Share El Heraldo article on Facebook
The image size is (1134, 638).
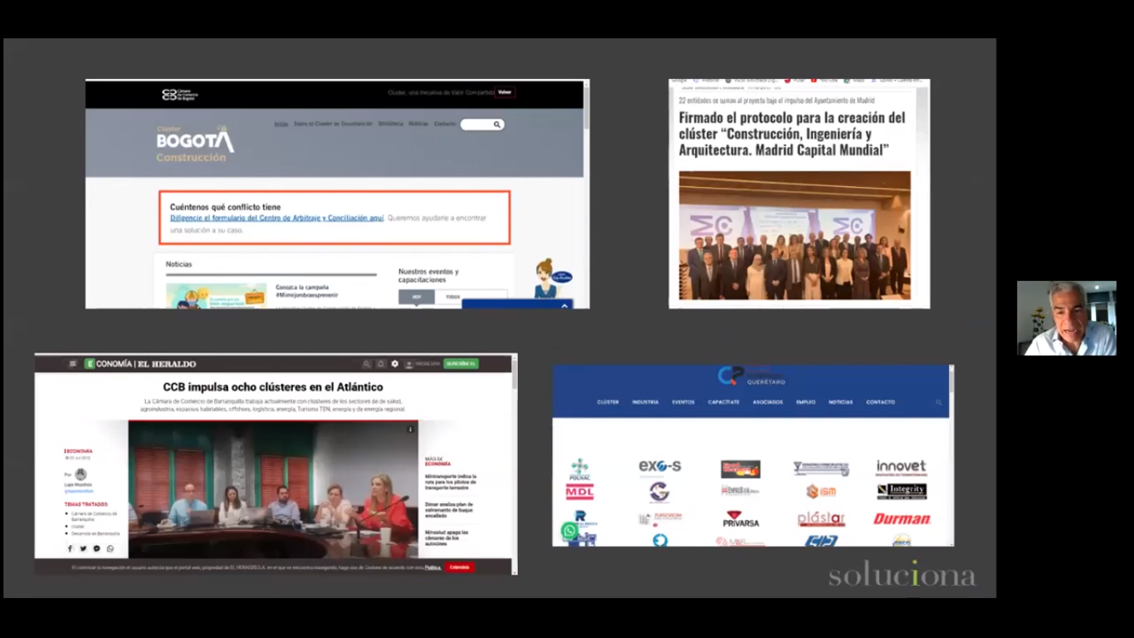point(71,548)
